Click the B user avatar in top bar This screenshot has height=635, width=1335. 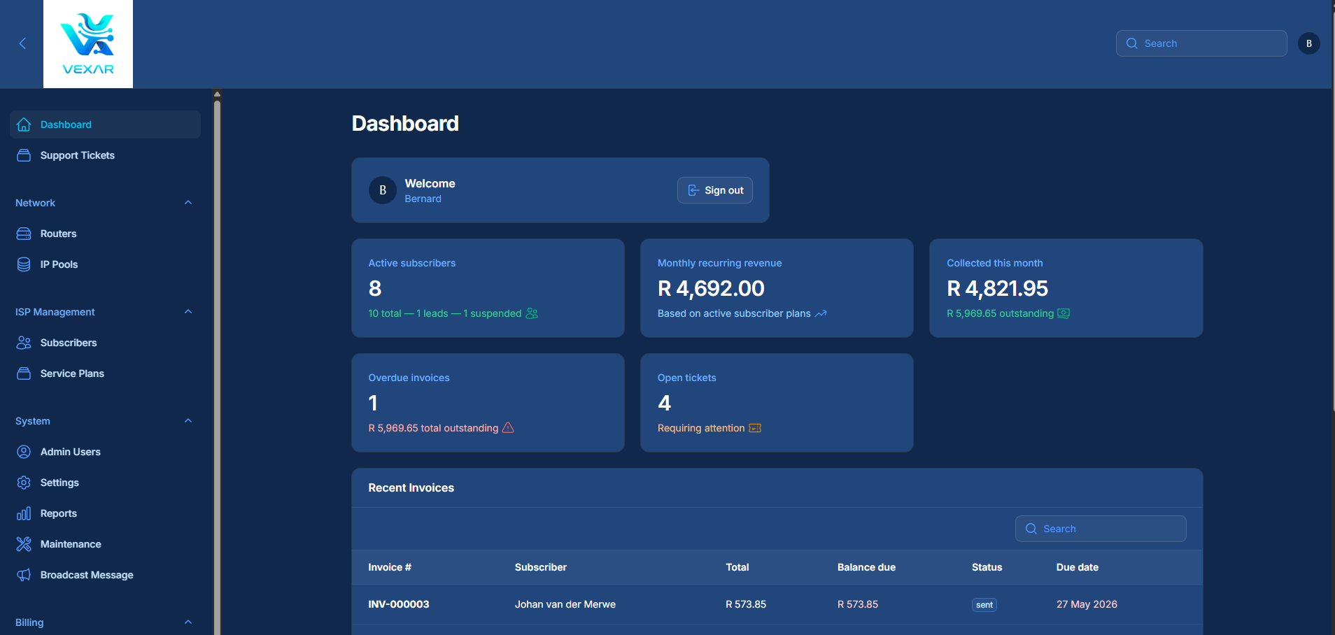pos(1309,43)
